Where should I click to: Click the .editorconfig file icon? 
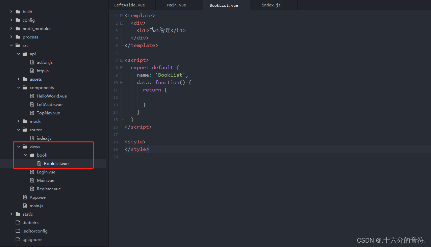click(18, 231)
